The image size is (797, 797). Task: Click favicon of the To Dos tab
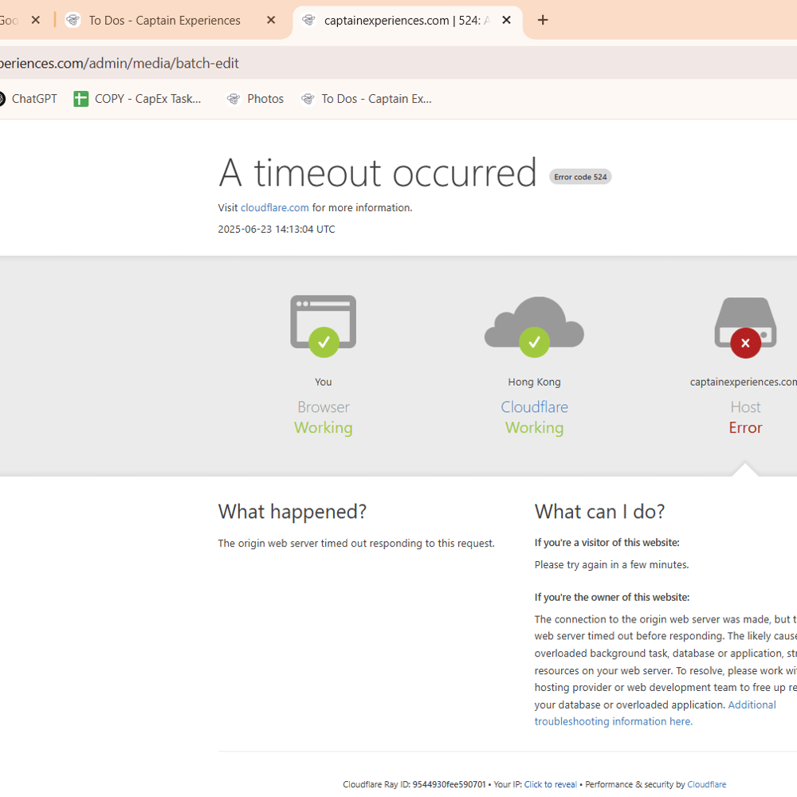pos(73,21)
